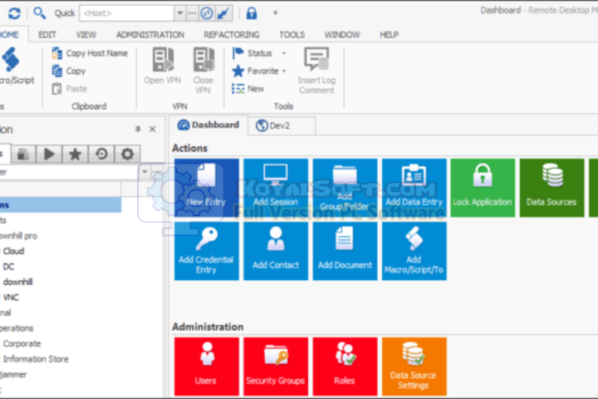Click the Add Group/Folder dashboard tile
Viewport: 598px width, 399px height.
pyautogui.click(x=345, y=188)
